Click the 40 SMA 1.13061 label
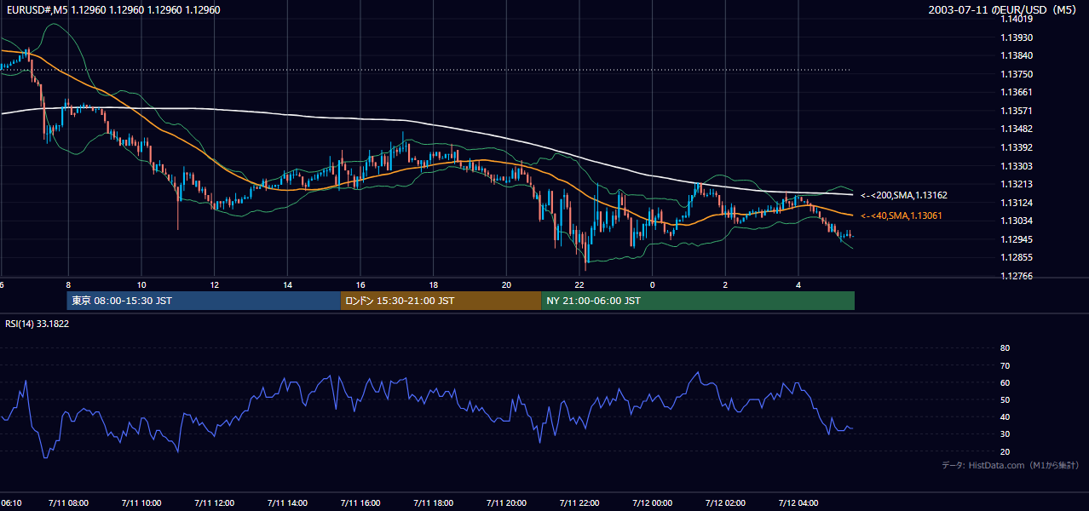Viewport: 1089px width, 511px height. click(902, 215)
